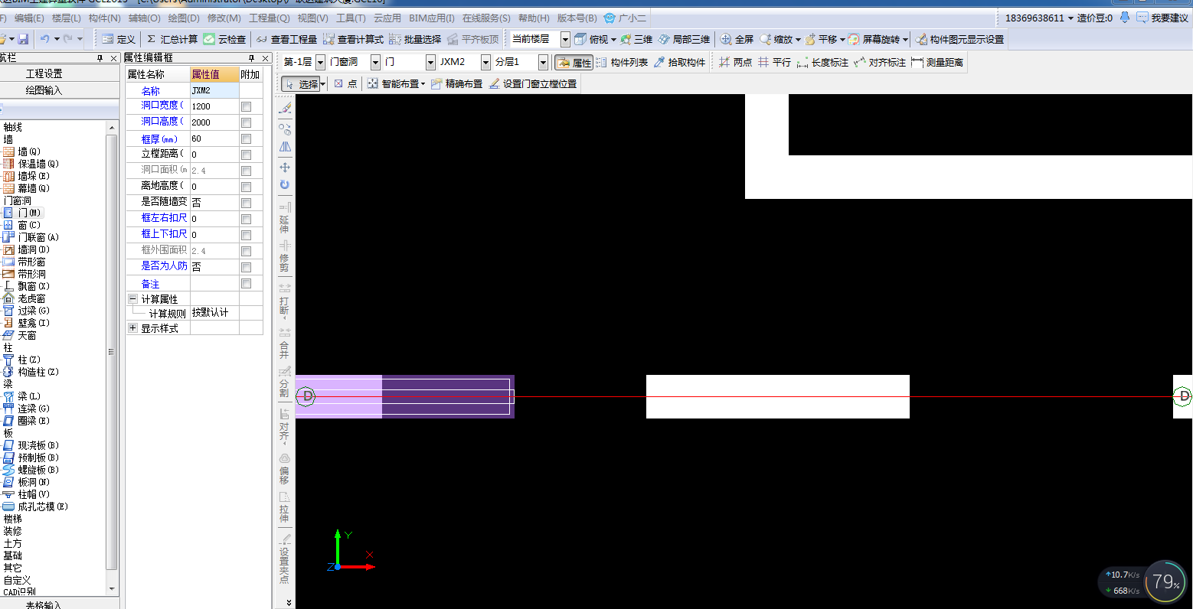Click 精确布置 precise placement tool
This screenshot has width=1193, height=609.
pyautogui.click(x=456, y=83)
